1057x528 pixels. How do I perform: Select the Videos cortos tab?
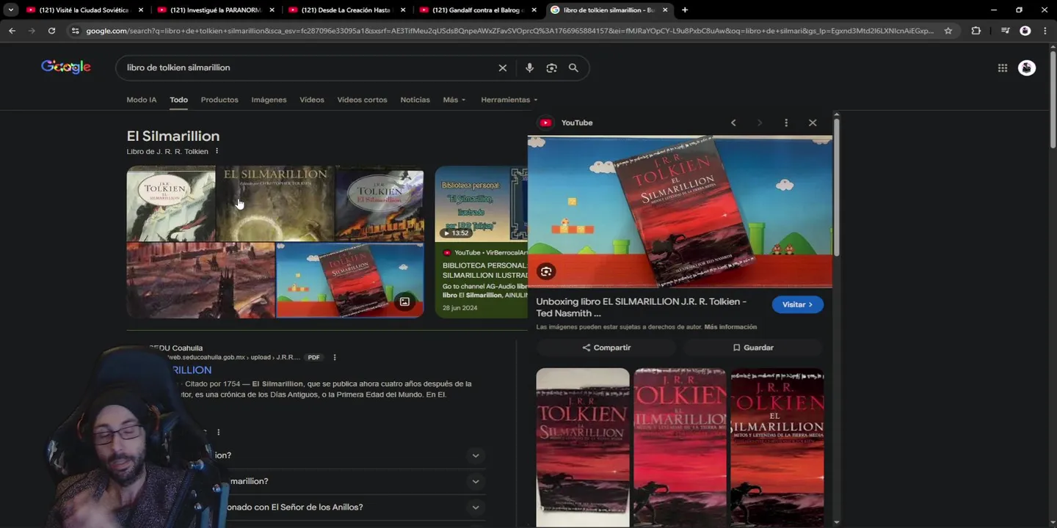362,100
